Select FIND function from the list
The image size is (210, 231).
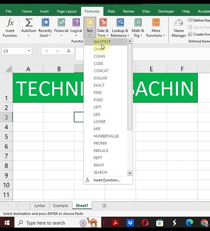[x=106, y=92]
